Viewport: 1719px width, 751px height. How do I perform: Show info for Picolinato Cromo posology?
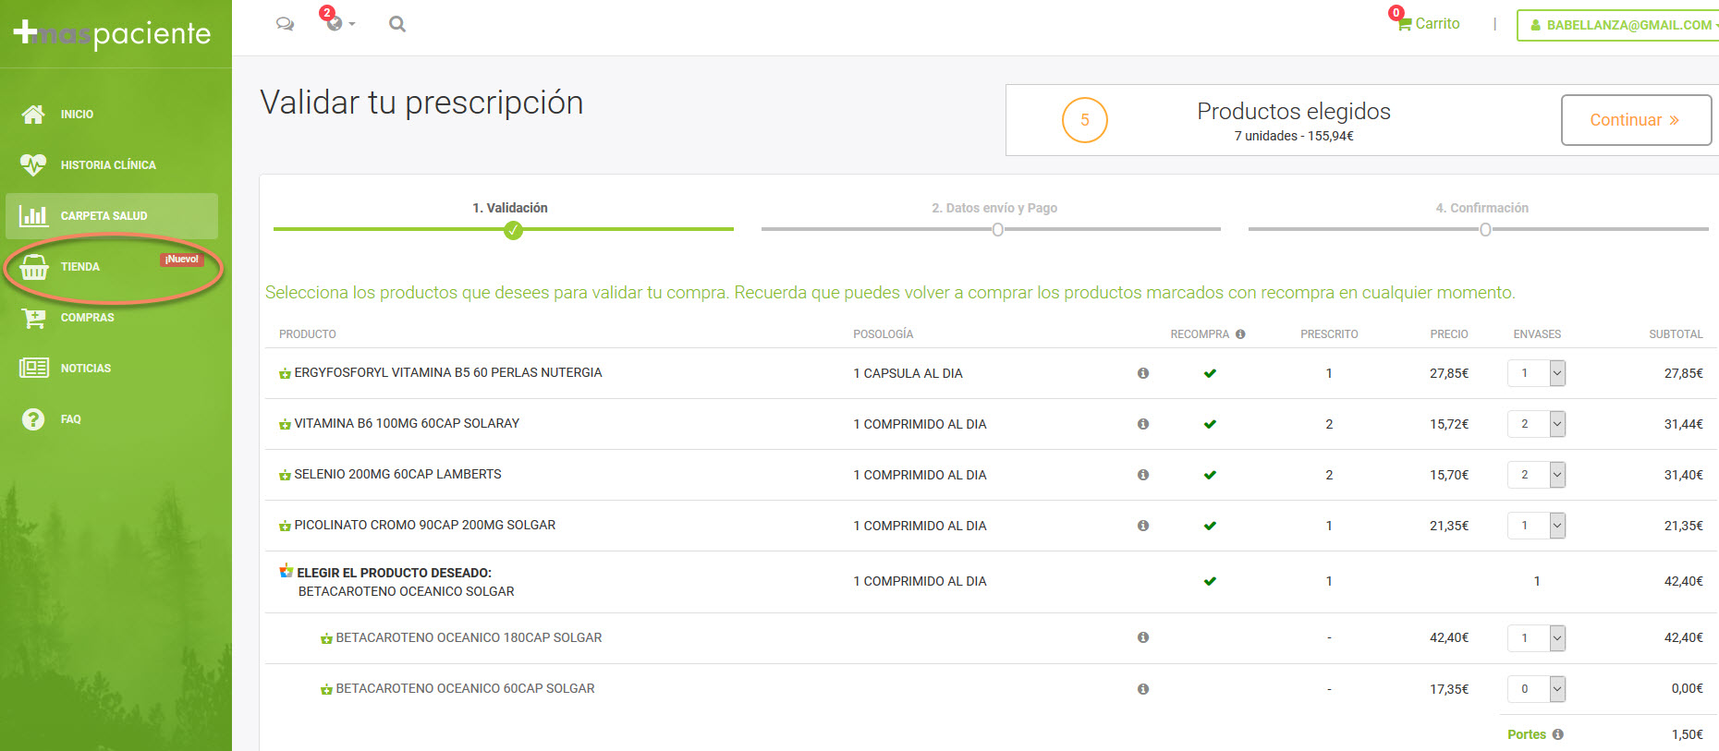(x=1143, y=526)
